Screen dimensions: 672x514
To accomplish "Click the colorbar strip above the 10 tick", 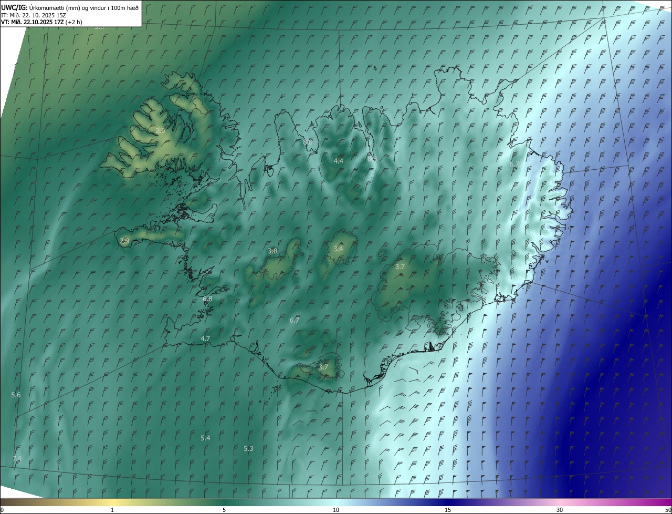I will coord(336,502).
